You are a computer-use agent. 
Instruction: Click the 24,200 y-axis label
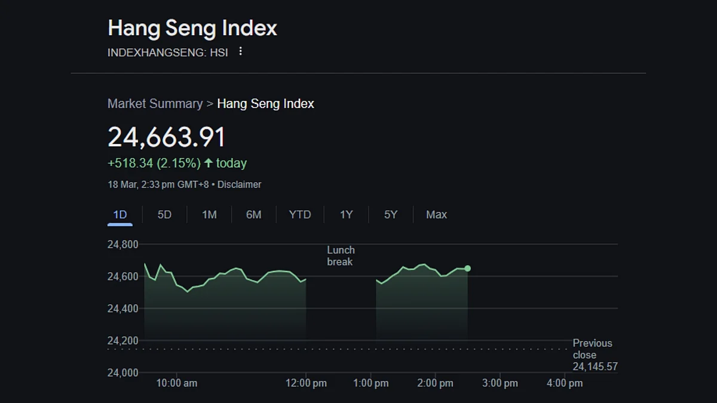coord(122,341)
